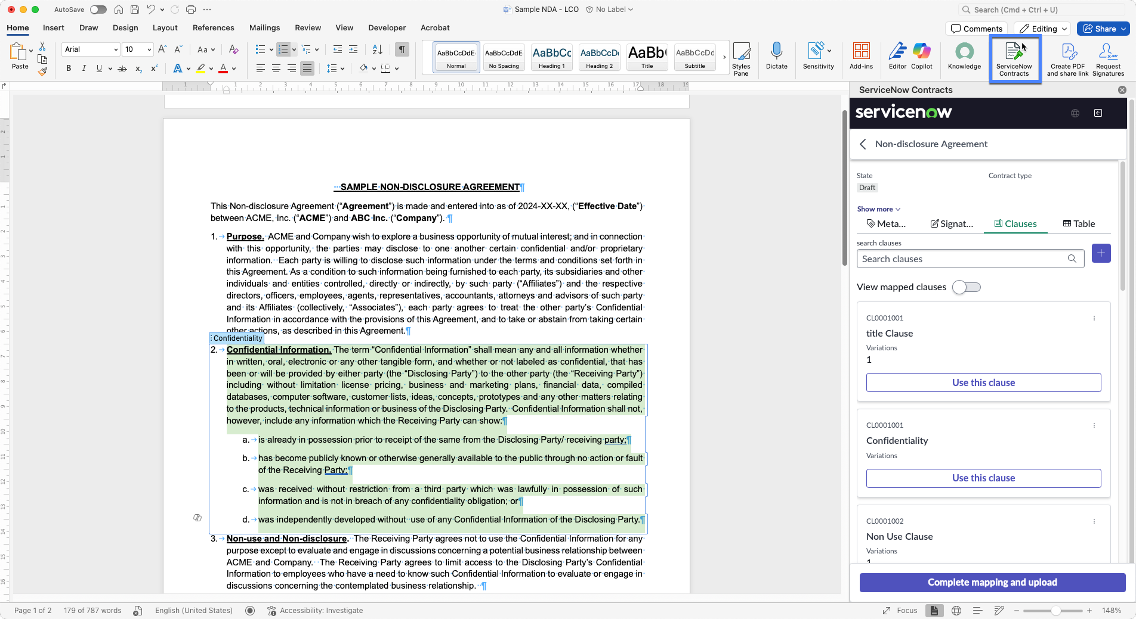Justify the paragraph text
This screenshot has height=619, width=1136.
(307, 69)
